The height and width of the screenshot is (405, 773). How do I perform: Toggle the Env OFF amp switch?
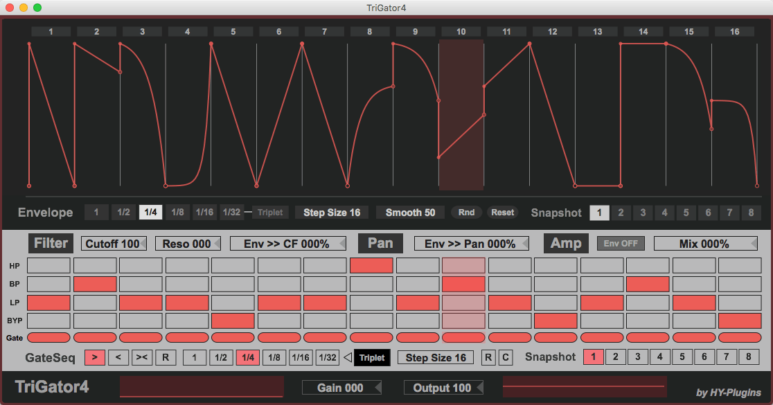click(x=621, y=244)
